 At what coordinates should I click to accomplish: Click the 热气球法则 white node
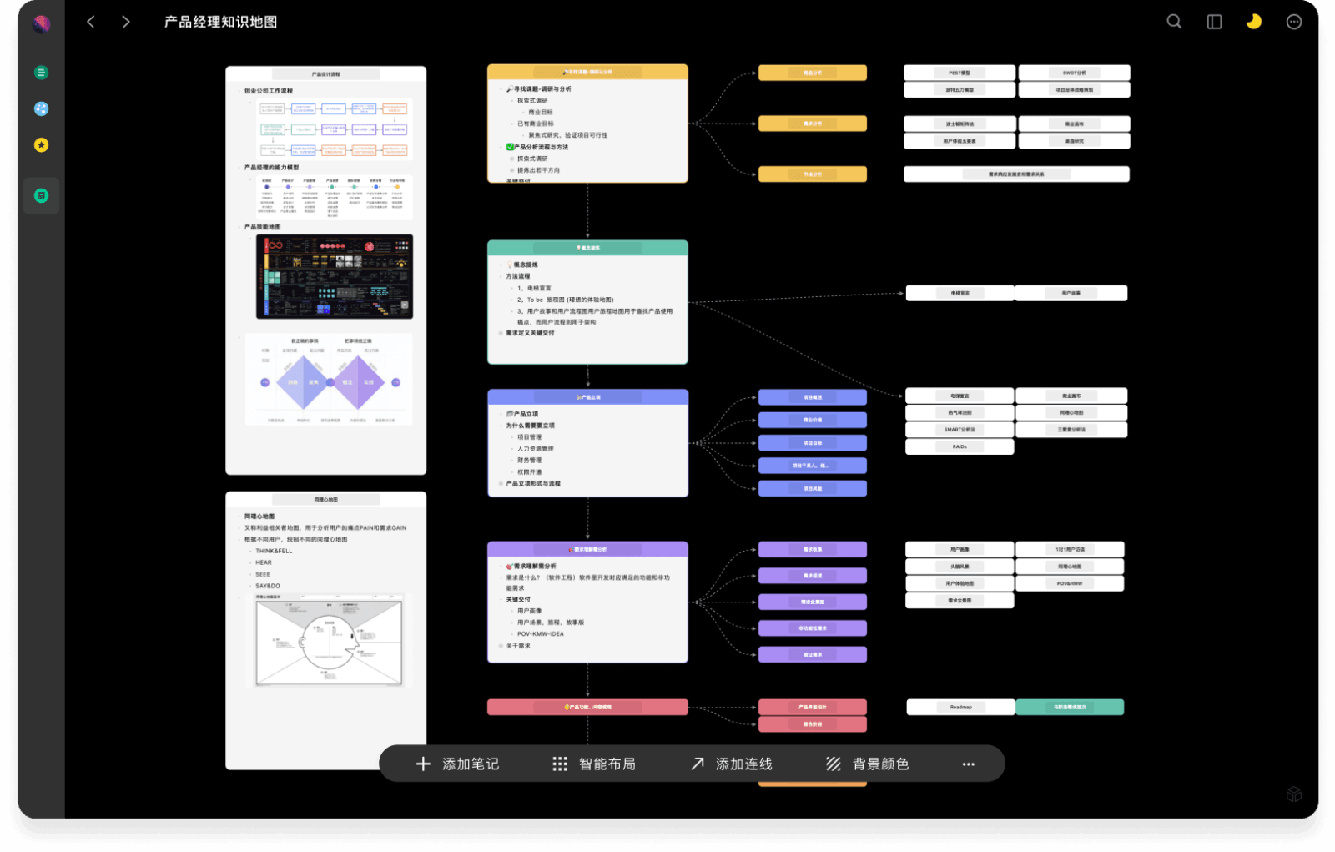point(960,412)
